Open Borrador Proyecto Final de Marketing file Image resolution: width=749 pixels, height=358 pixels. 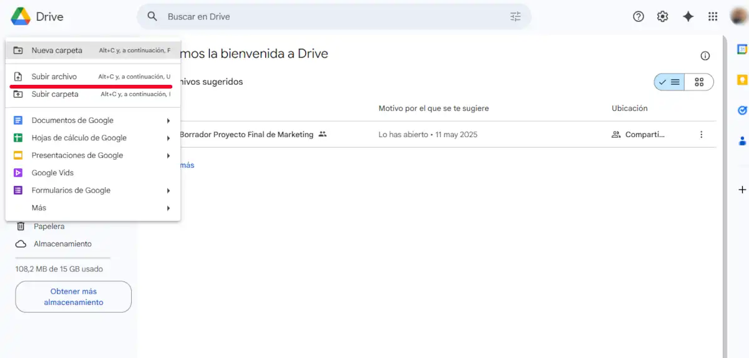point(247,135)
